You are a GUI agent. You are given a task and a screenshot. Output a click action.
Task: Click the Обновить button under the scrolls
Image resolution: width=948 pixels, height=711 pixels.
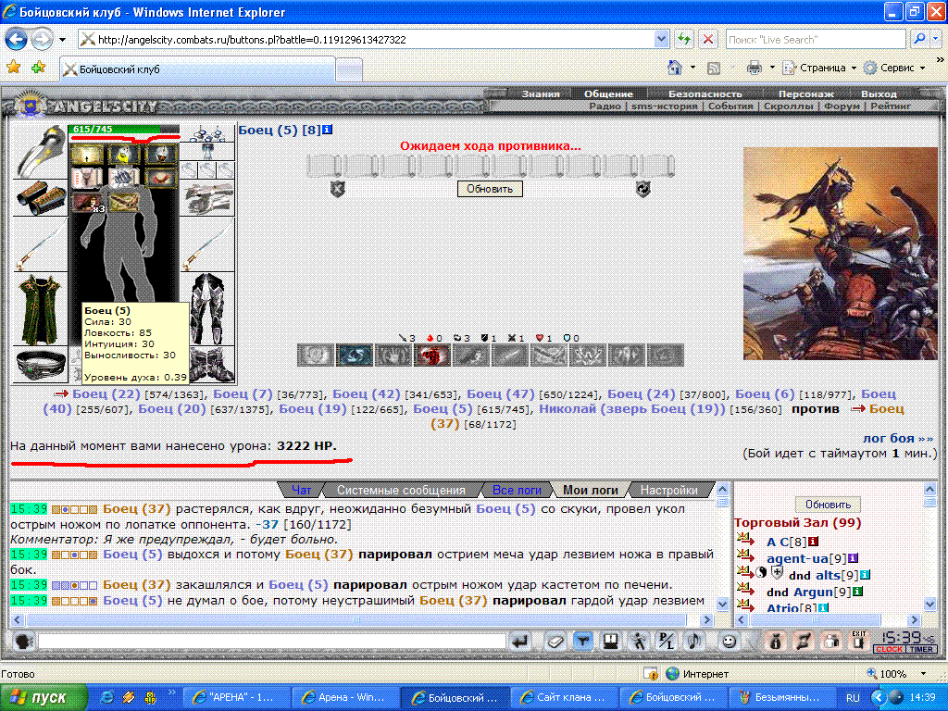pyautogui.click(x=490, y=189)
